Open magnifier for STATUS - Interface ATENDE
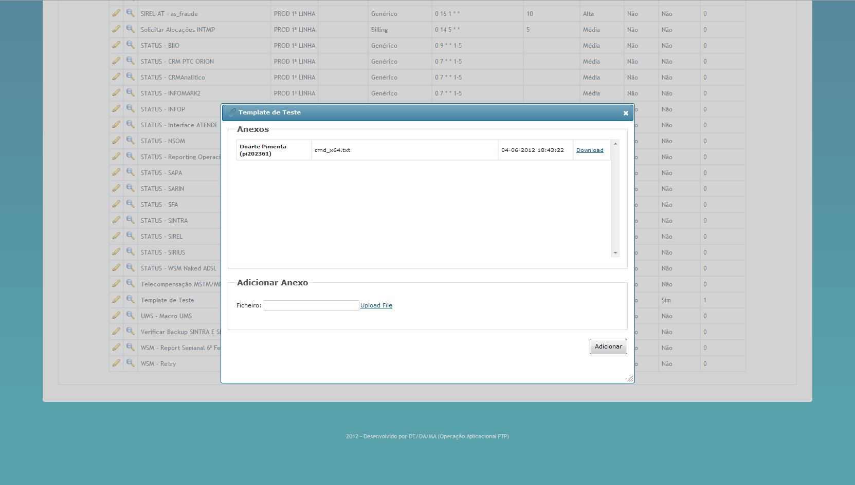 (x=131, y=125)
